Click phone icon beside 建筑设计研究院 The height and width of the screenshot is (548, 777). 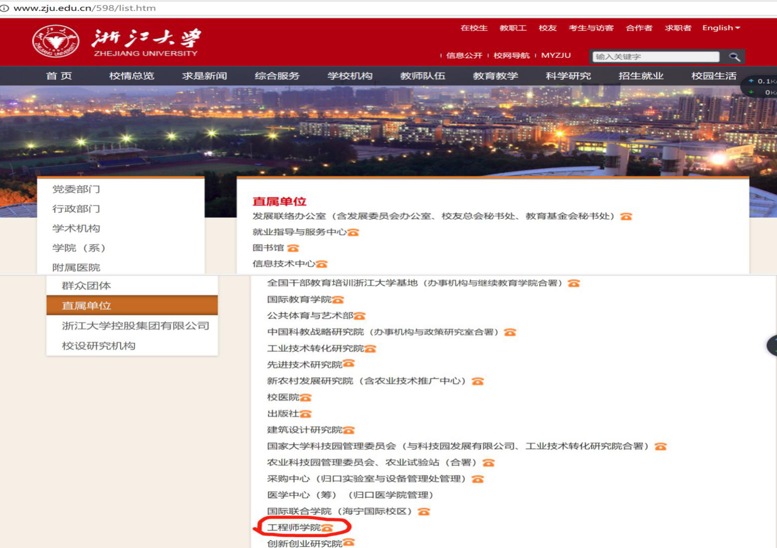(x=349, y=430)
